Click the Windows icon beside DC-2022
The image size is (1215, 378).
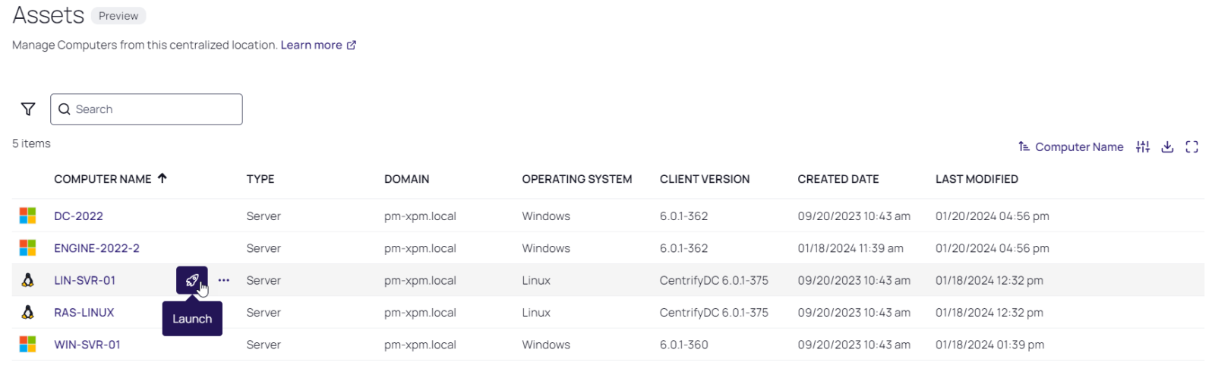28,216
